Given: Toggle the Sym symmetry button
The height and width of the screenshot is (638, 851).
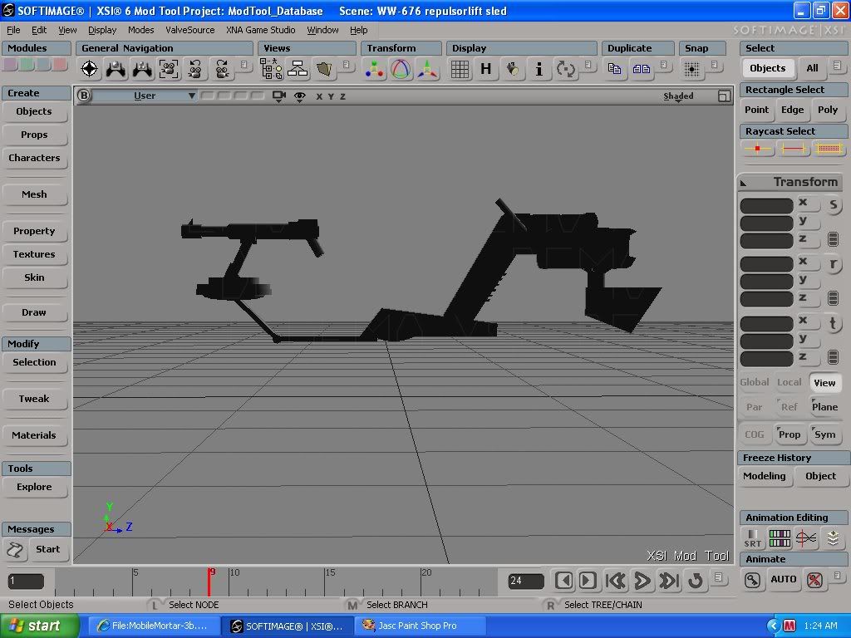Looking at the screenshot, I should click(x=824, y=434).
